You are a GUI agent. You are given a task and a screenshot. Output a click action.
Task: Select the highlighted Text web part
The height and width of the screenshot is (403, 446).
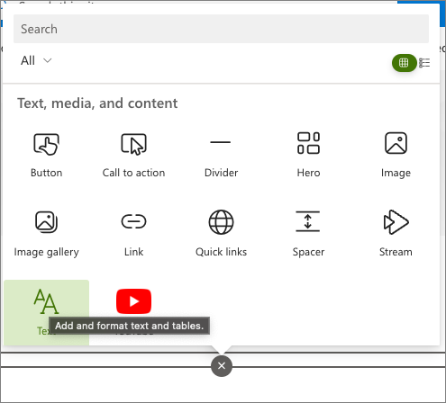(46, 312)
